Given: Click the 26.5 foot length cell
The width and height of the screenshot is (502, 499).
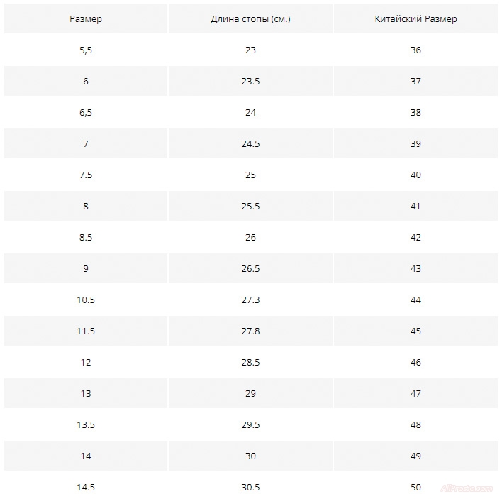Looking at the screenshot, I should [250, 269].
